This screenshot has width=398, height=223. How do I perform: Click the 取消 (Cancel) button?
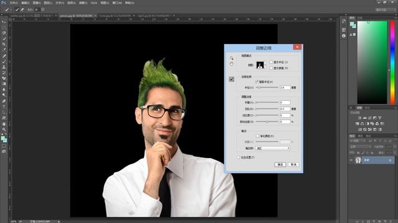[294, 165]
